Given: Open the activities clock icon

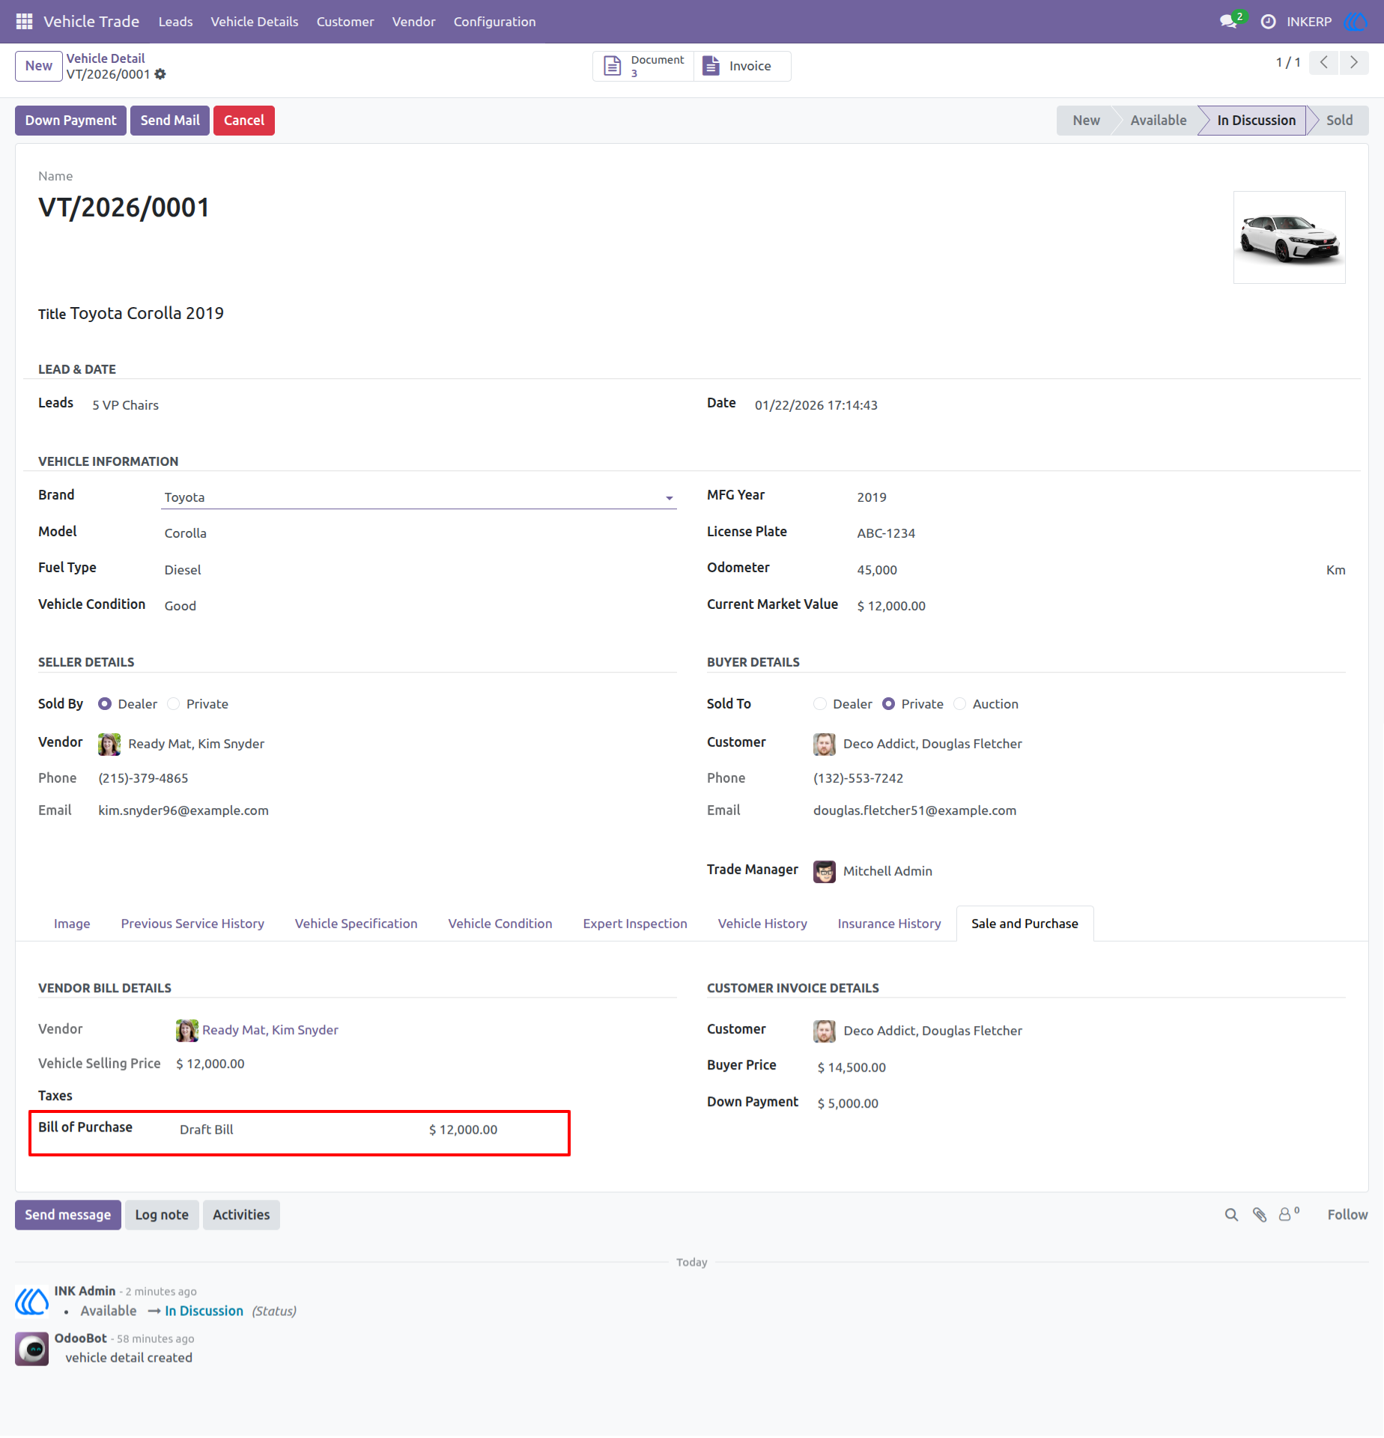Looking at the screenshot, I should [1268, 22].
